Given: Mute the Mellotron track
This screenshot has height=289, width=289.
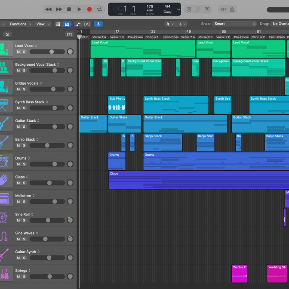Looking at the screenshot, I should [18, 202].
